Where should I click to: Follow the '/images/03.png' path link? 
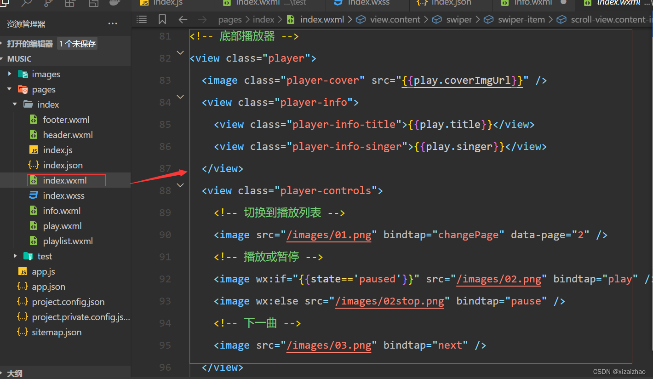(x=329, y=345)
